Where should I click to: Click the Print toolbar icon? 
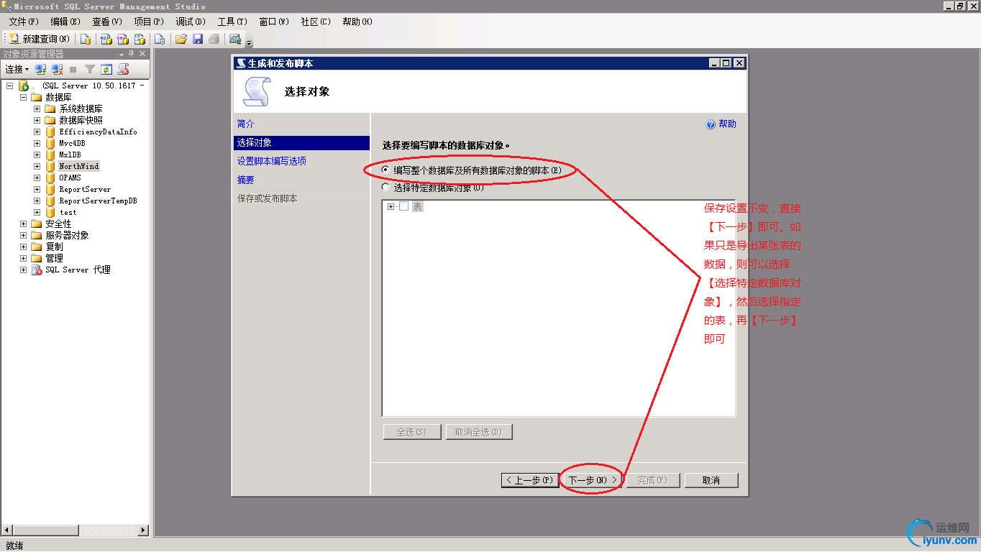[214, 39]
